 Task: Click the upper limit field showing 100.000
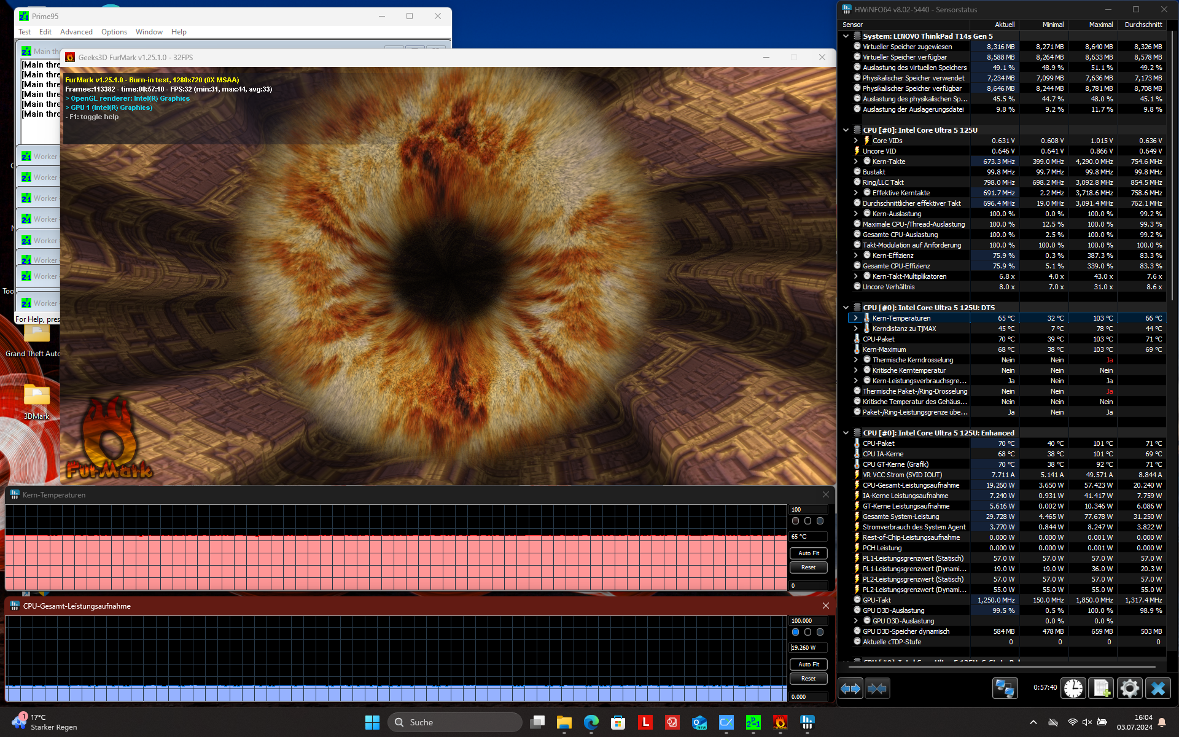(x=809, y=621)
